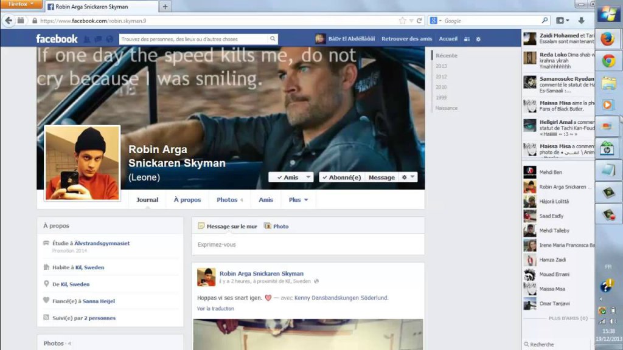This screenshot has height=350, width=623.
Task: Open privacy shortcuts lock icon
Action: pyautogui.click(x=467, y=39)
